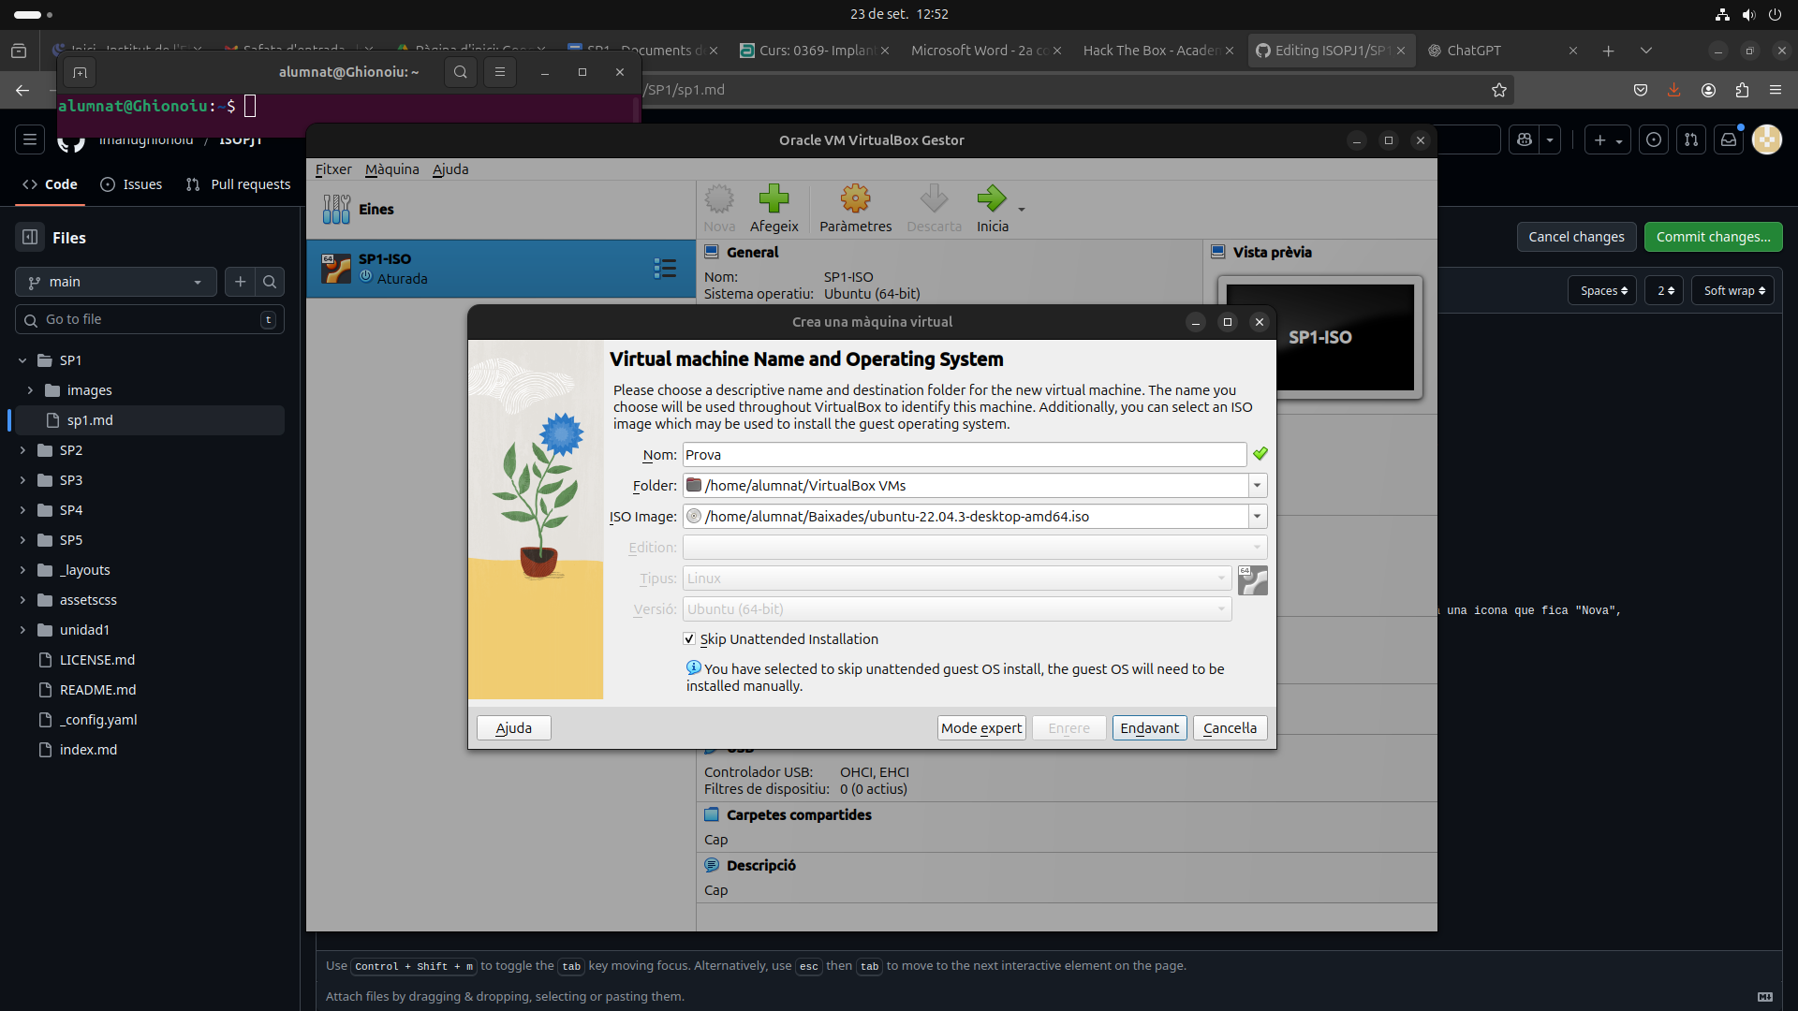Open terminal new tab icon
The height and width of the screenshot is (1011, 1798).
80,72
